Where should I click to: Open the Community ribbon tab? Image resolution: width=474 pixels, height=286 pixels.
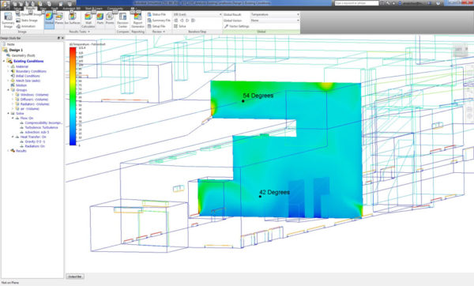(x=115, y=9)
